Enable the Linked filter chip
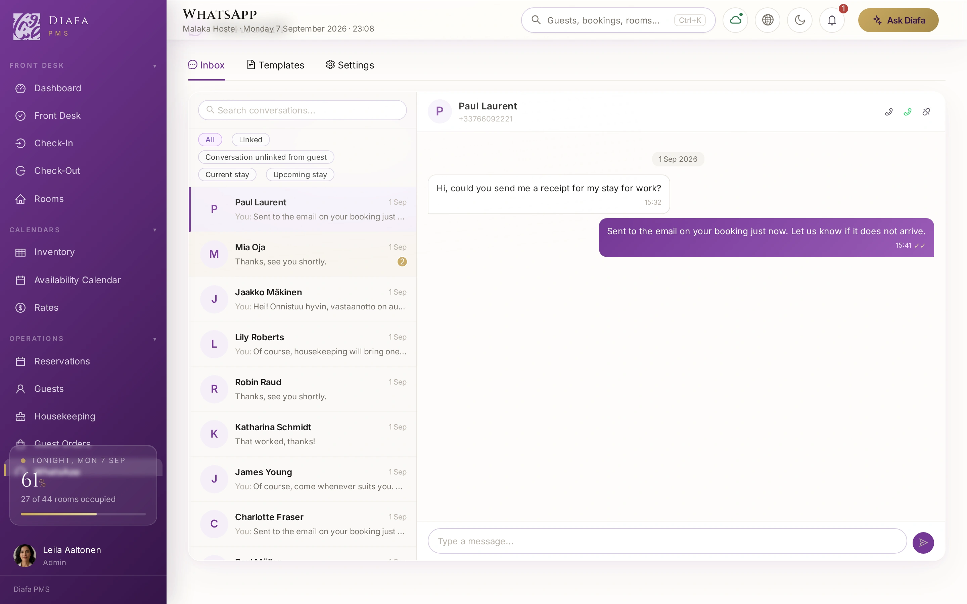This screenshot has width=967, height=604. 250,139
